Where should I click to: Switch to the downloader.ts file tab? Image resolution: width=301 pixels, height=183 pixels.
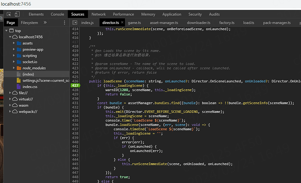tap(198, 23)
